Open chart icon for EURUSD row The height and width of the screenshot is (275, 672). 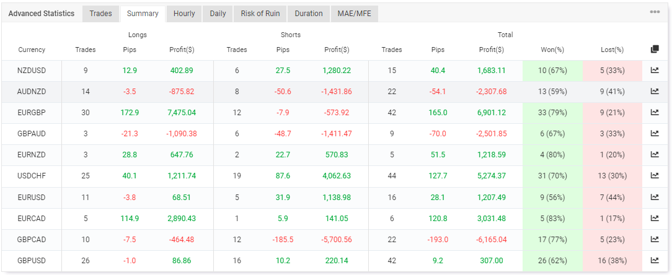coord(655,197)
